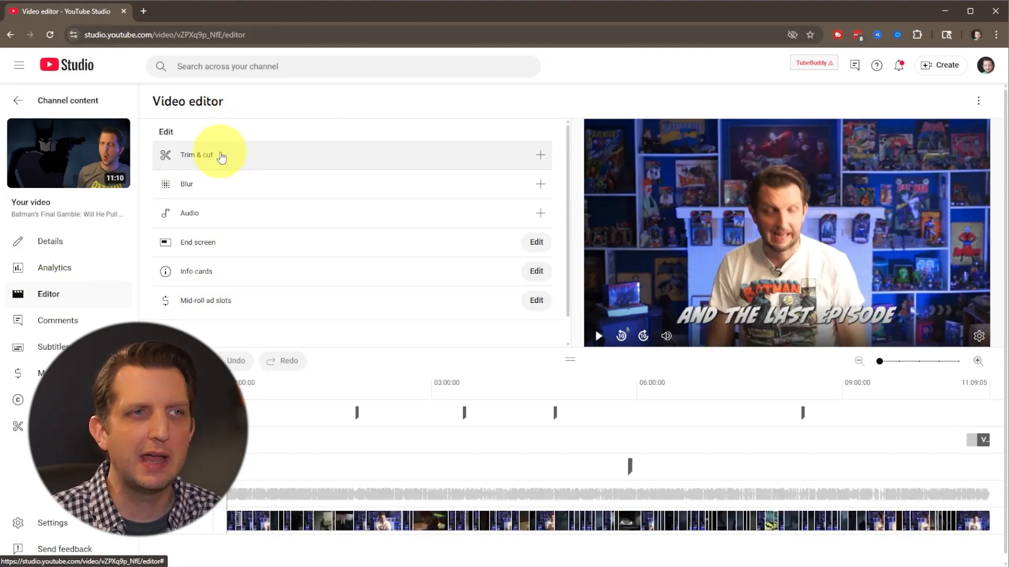Select the mid-roll ad marker after 03:00:00
The image size is (1009, 567).
click(464, 413)
